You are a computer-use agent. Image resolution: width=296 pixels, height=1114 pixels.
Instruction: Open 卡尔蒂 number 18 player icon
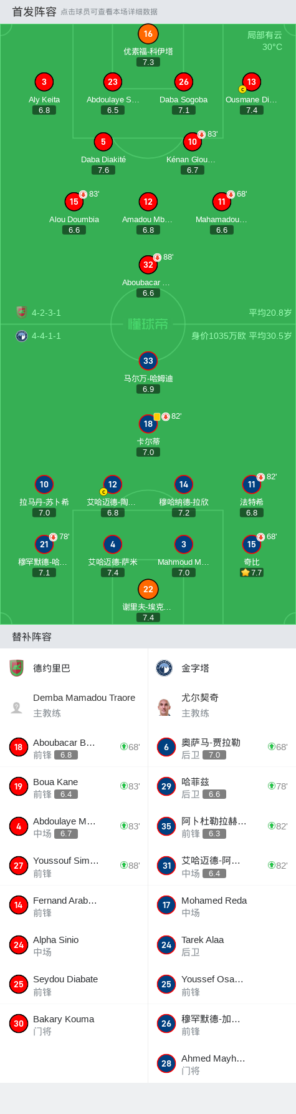tap(148, 424)
